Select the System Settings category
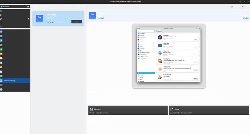 (x=15, y=81)
